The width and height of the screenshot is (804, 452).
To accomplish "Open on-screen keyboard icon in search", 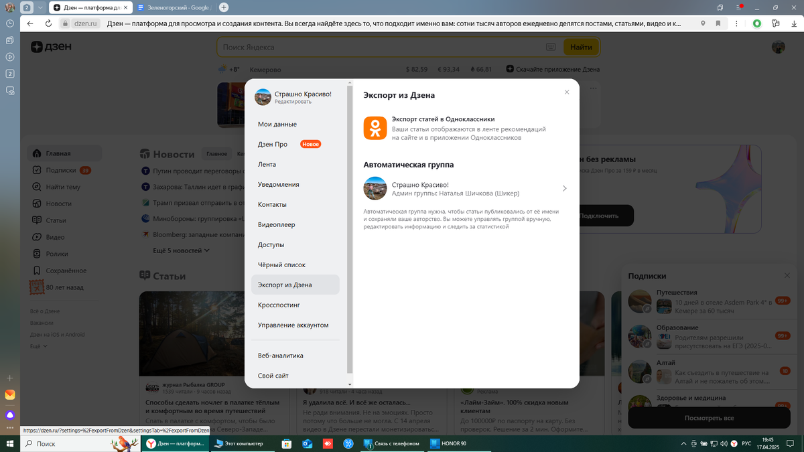I will [551, 48].
